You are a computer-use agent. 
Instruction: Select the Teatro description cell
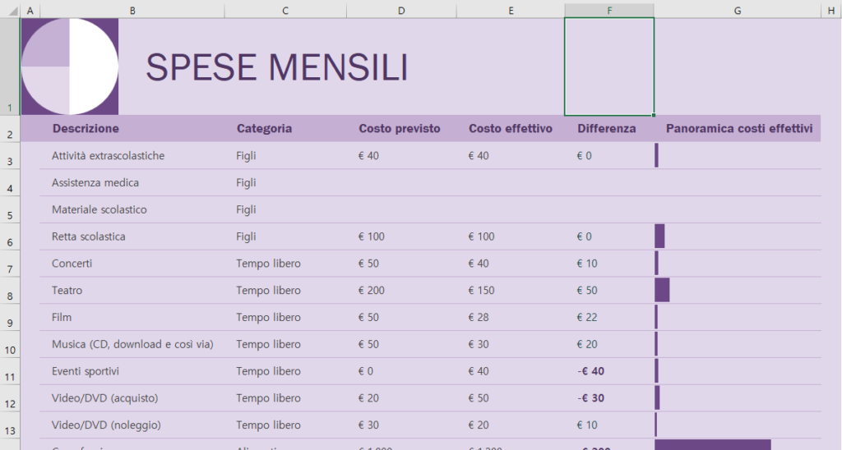pos(132,290)
